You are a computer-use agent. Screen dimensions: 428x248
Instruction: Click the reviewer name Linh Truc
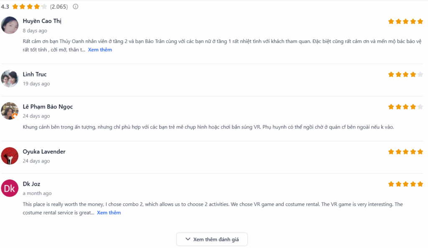pos(35,74)
